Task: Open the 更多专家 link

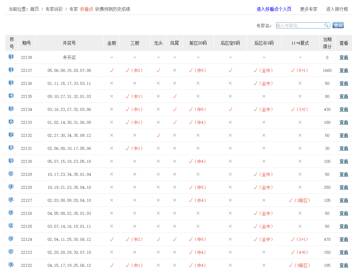Action: 309,9
